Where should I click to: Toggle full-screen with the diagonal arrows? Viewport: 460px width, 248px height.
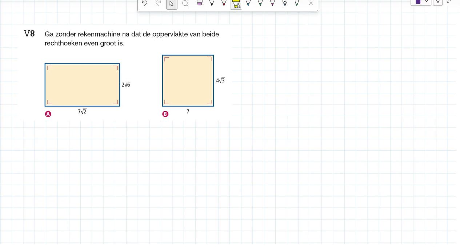[x=449, y=1]
